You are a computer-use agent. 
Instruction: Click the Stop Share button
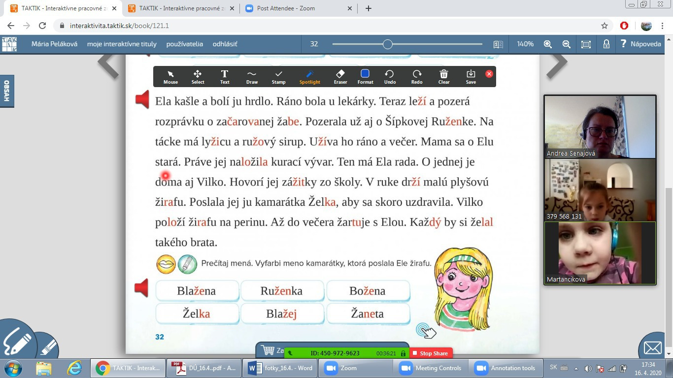point(430,353)
